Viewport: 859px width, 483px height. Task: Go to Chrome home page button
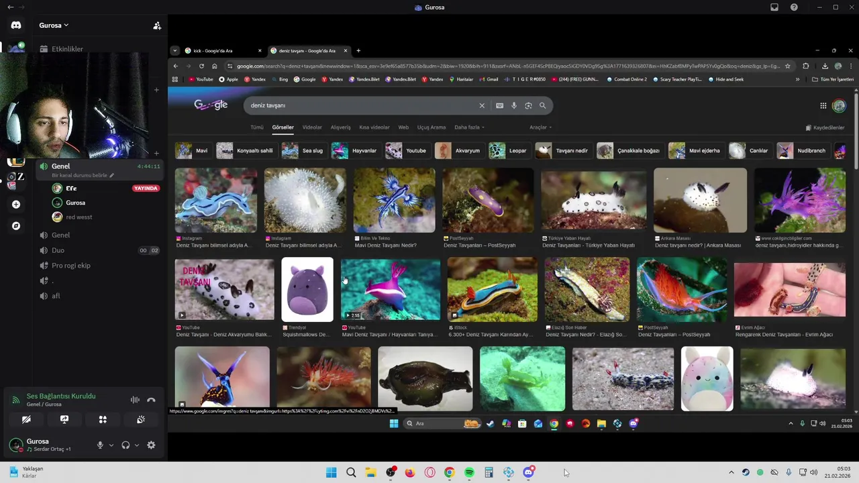[214, 66]
